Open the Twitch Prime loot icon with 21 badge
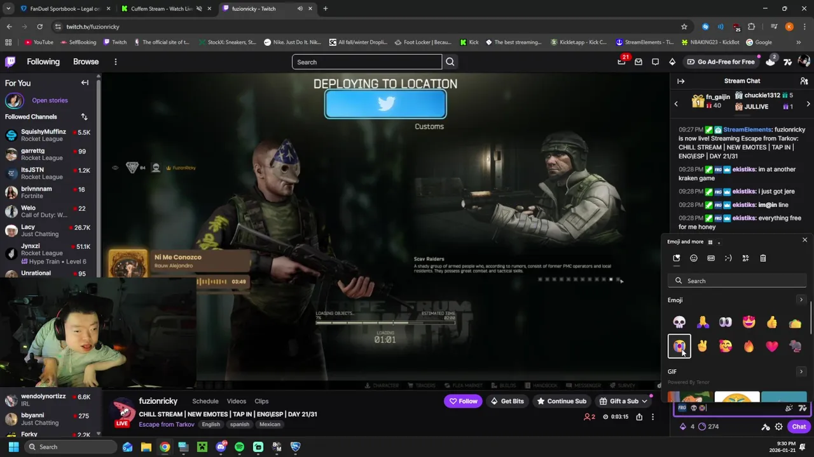This screenshot has width=814, height=457. pyautogui.click(x=621, y=62)
